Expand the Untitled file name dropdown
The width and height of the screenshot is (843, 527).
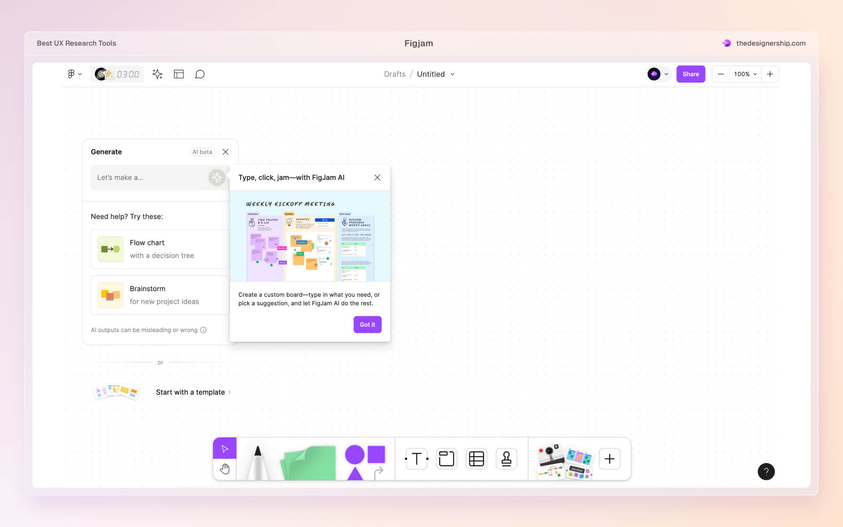[452, 74]
